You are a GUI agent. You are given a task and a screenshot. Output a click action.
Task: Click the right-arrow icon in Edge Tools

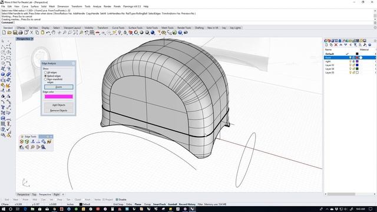pos(38,147)
